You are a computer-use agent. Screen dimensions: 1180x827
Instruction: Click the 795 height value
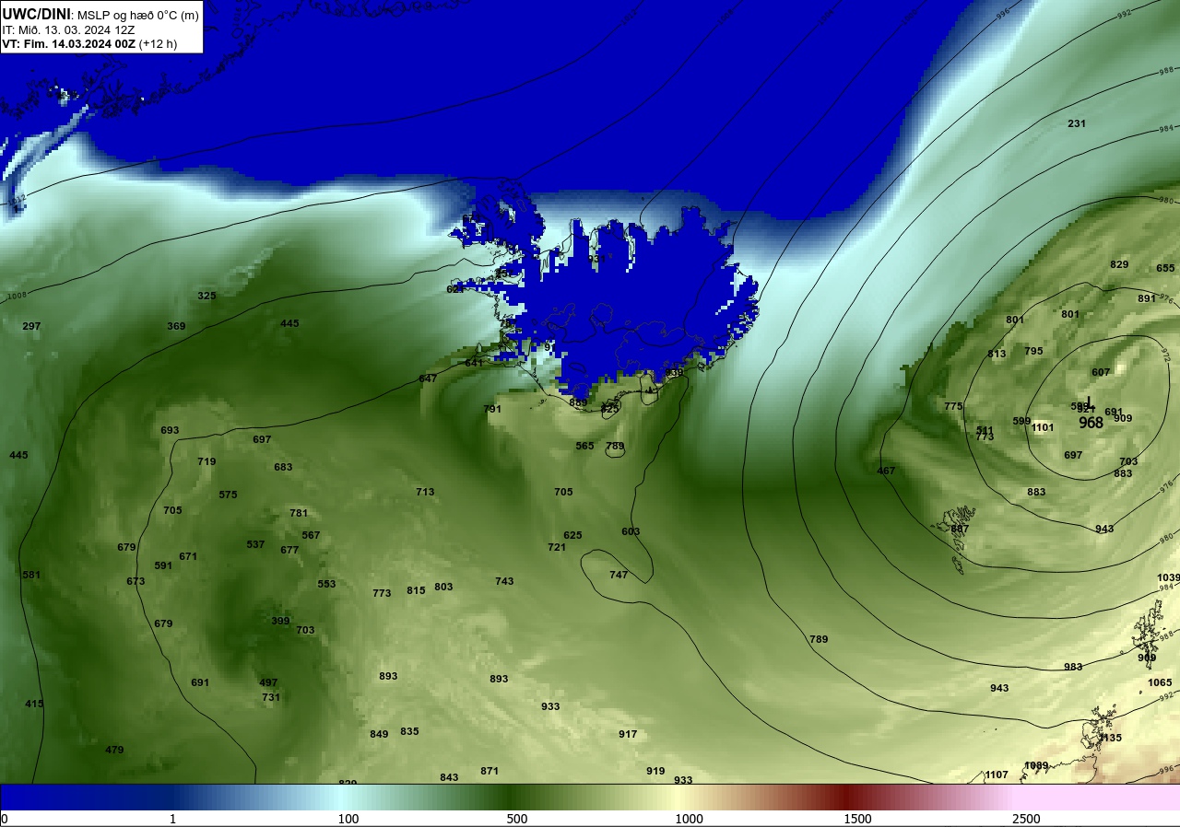coord(1033,351)
